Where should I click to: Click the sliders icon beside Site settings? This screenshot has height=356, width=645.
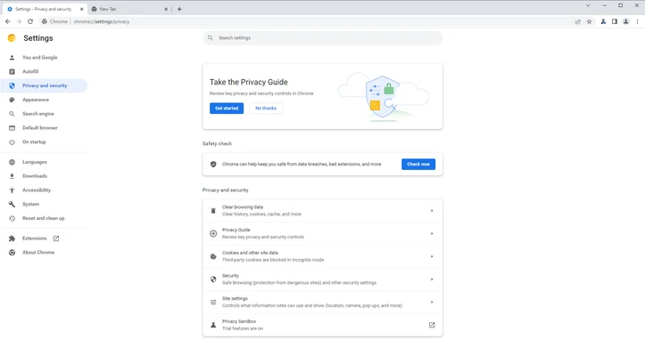(213, 303)
